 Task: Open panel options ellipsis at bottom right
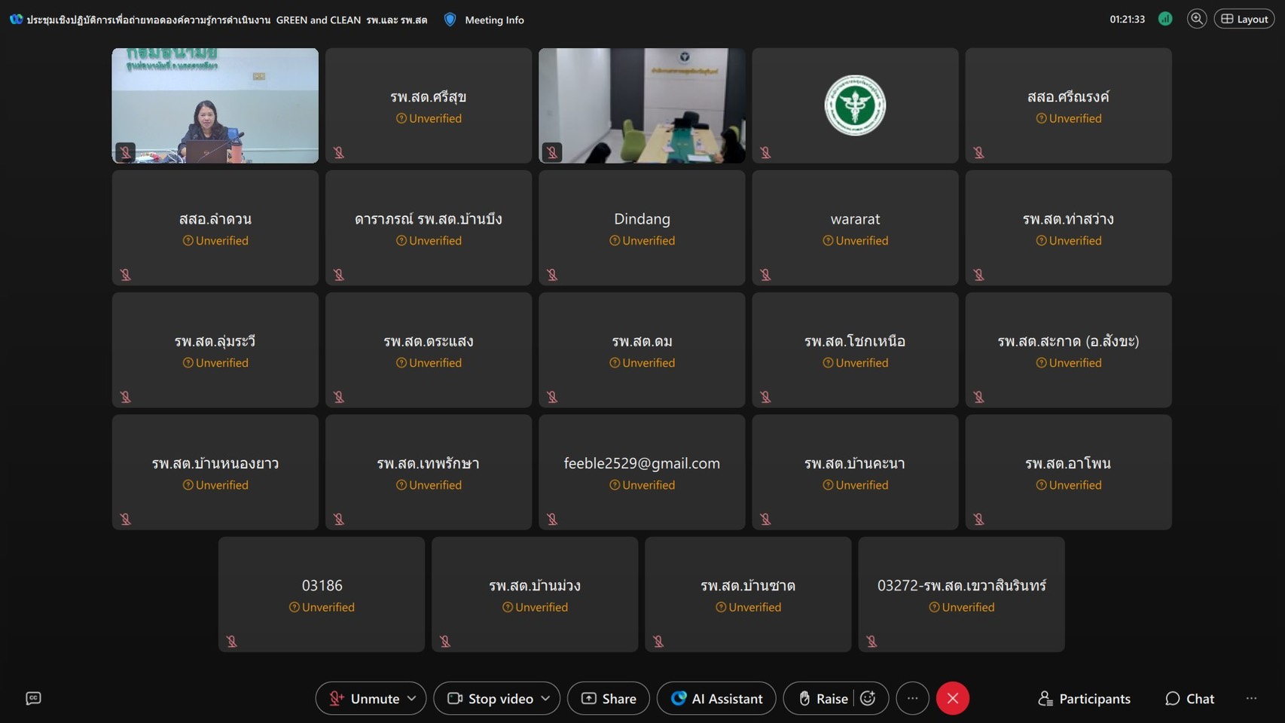1251,698
